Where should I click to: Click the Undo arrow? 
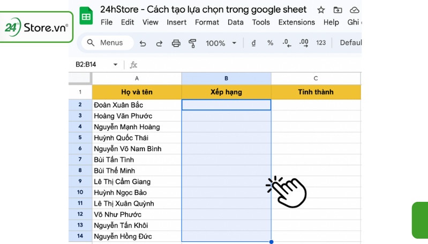pos(142,43)
